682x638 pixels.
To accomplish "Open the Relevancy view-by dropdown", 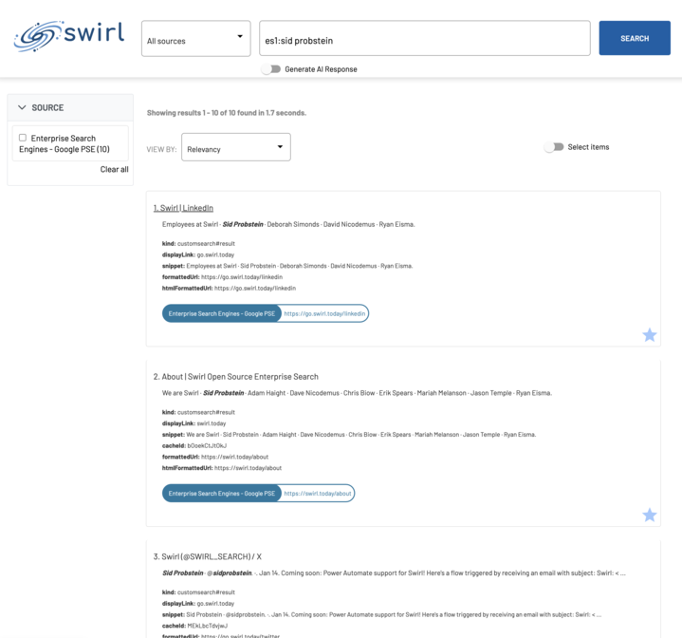I will point(236,147).
